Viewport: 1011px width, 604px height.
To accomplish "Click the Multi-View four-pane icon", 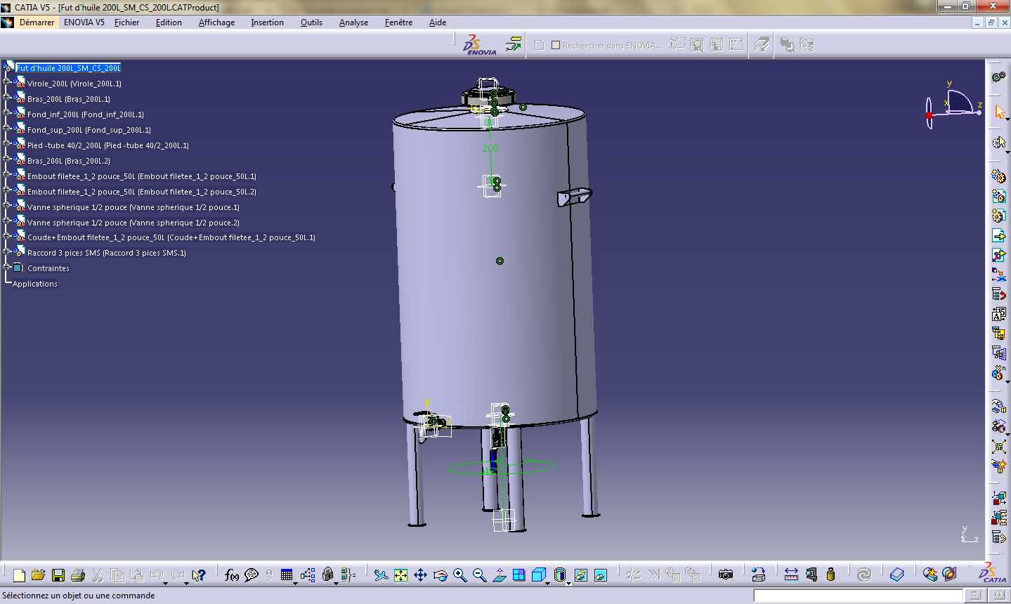I will click(519, 575).
